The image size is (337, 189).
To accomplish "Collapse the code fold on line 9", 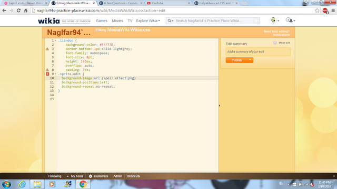I will pyautogui.click(x=55, y=74).
